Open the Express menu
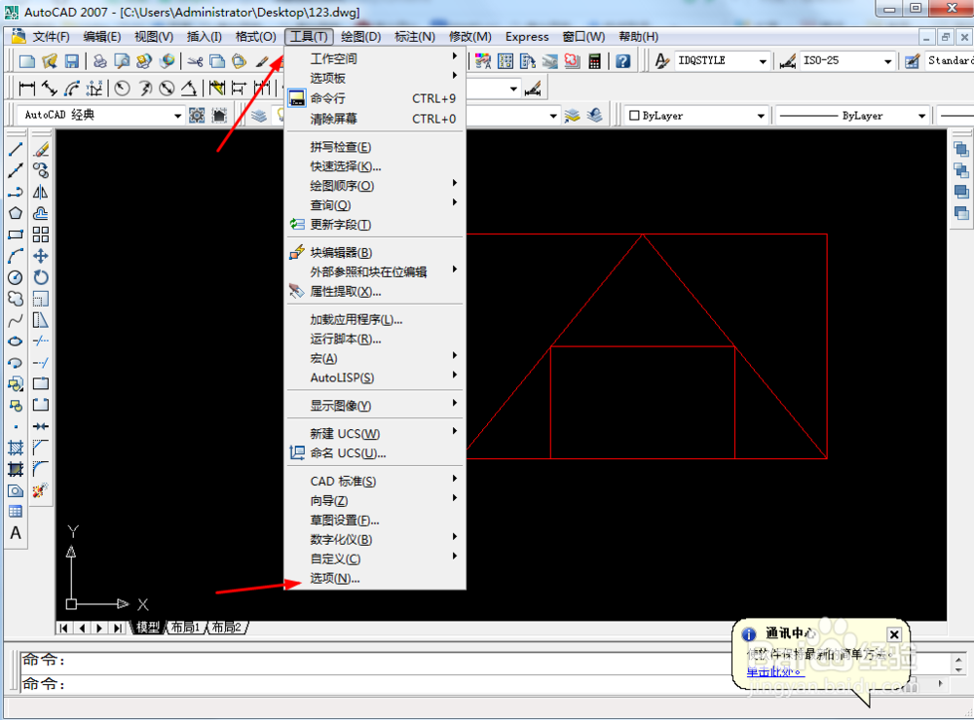This screenshot has height=720, width=974. [x=527, y=37]
